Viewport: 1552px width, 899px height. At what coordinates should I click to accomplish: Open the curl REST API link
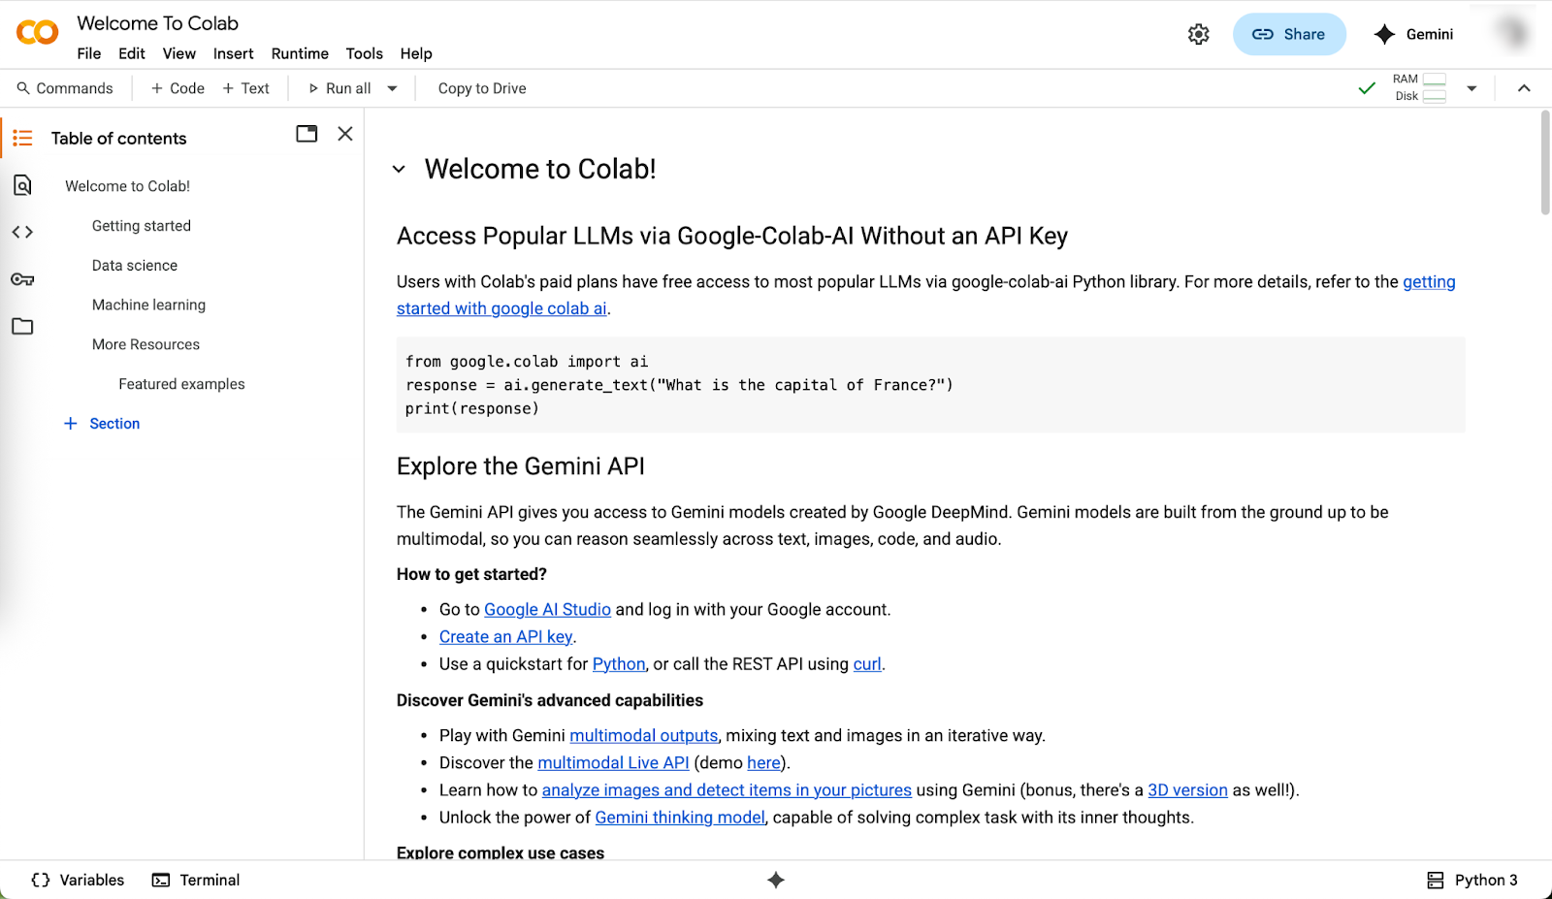click(x=867, y=664)
